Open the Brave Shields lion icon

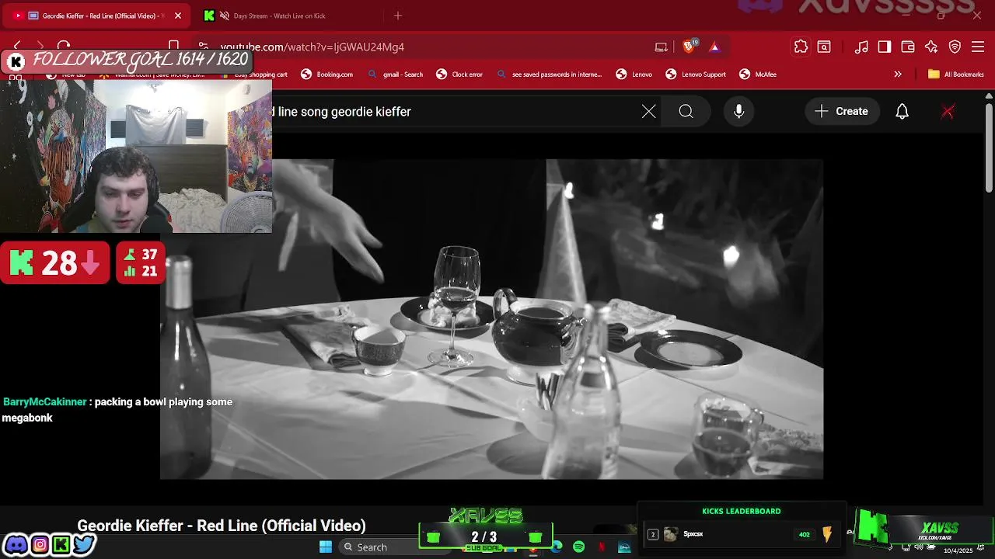point(689,47)
